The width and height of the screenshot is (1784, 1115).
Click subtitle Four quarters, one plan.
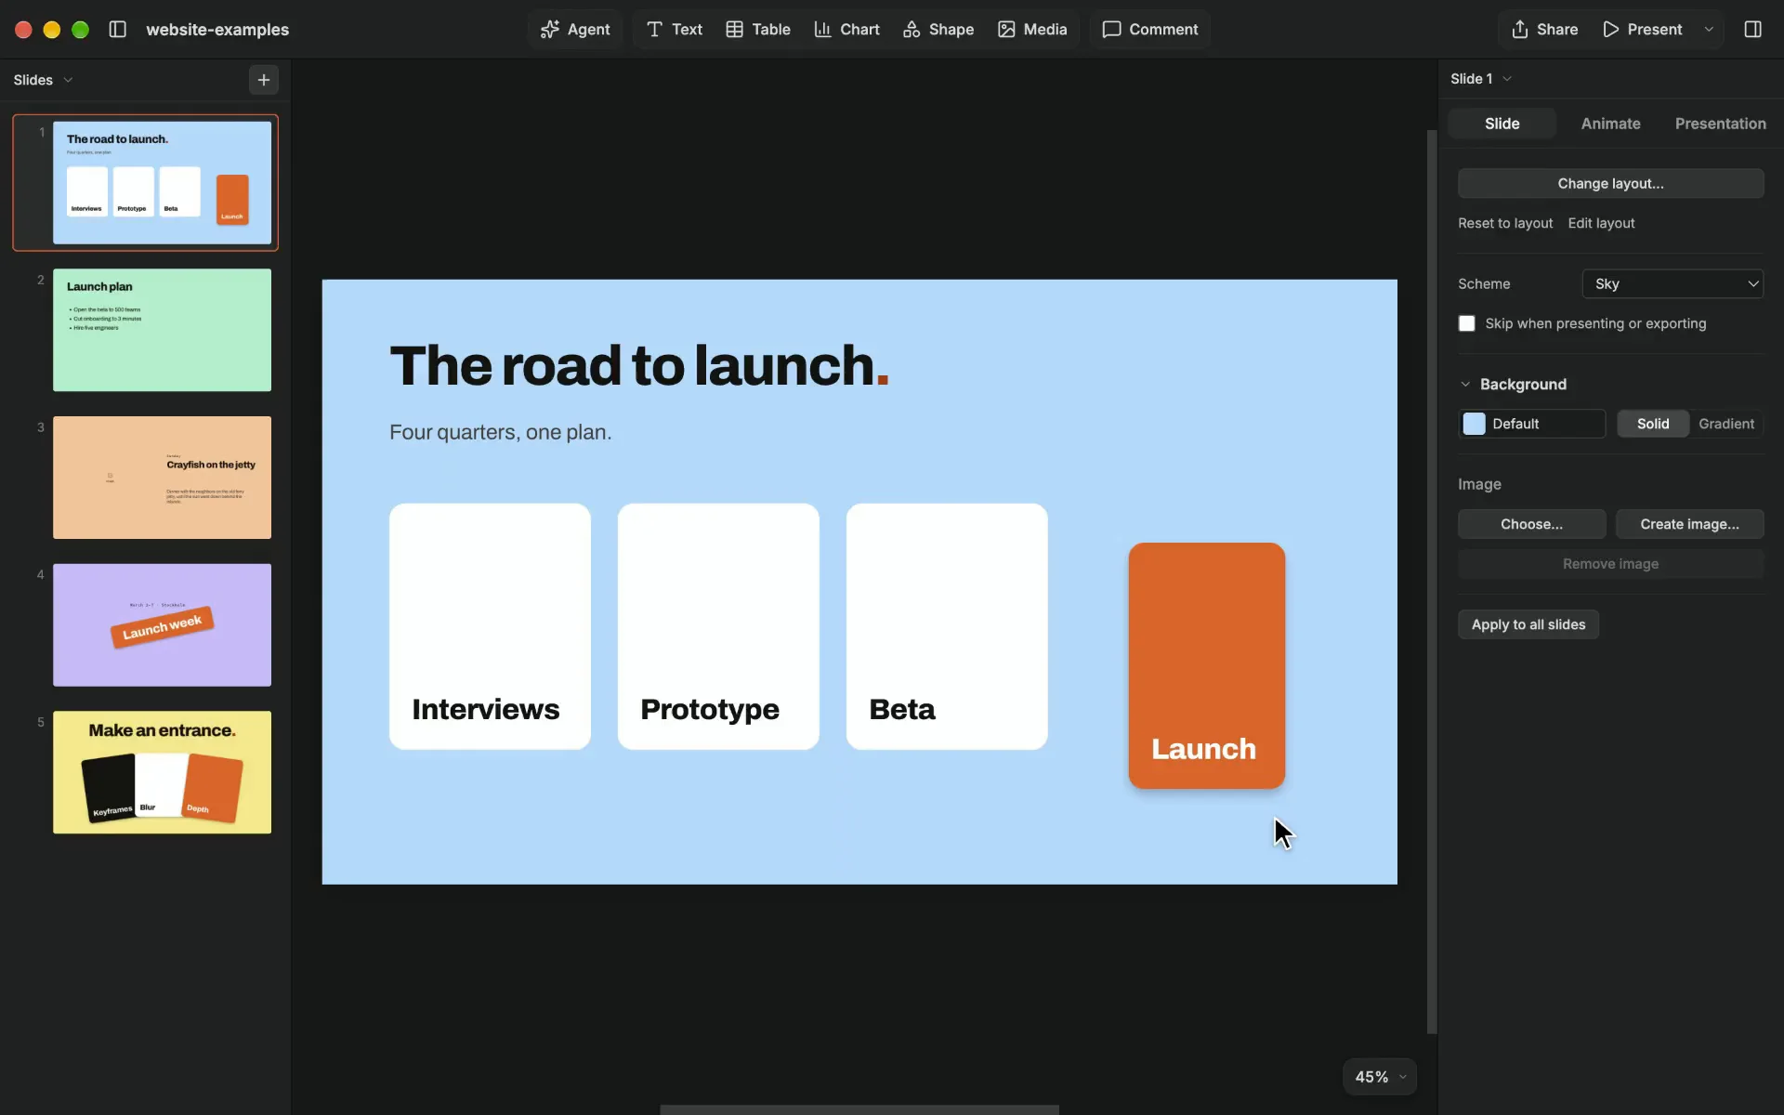click(500, 432)
